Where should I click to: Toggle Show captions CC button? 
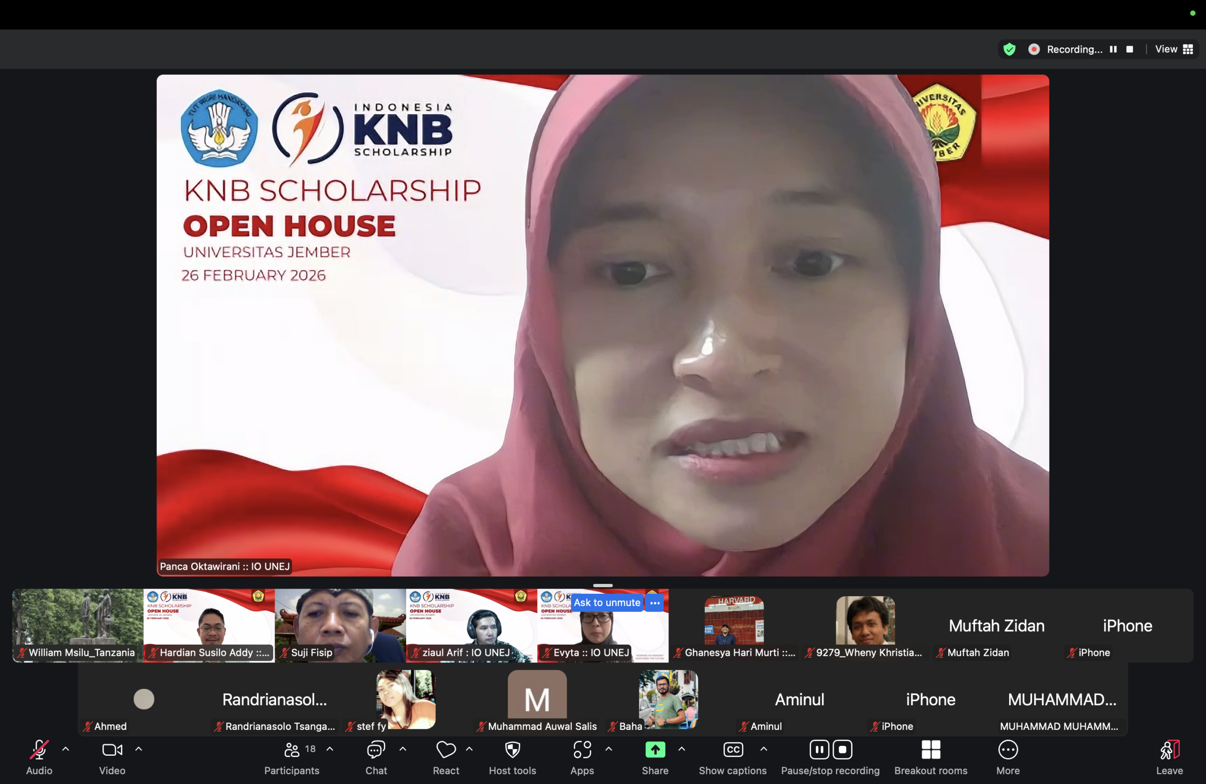[x=732, y=750]
